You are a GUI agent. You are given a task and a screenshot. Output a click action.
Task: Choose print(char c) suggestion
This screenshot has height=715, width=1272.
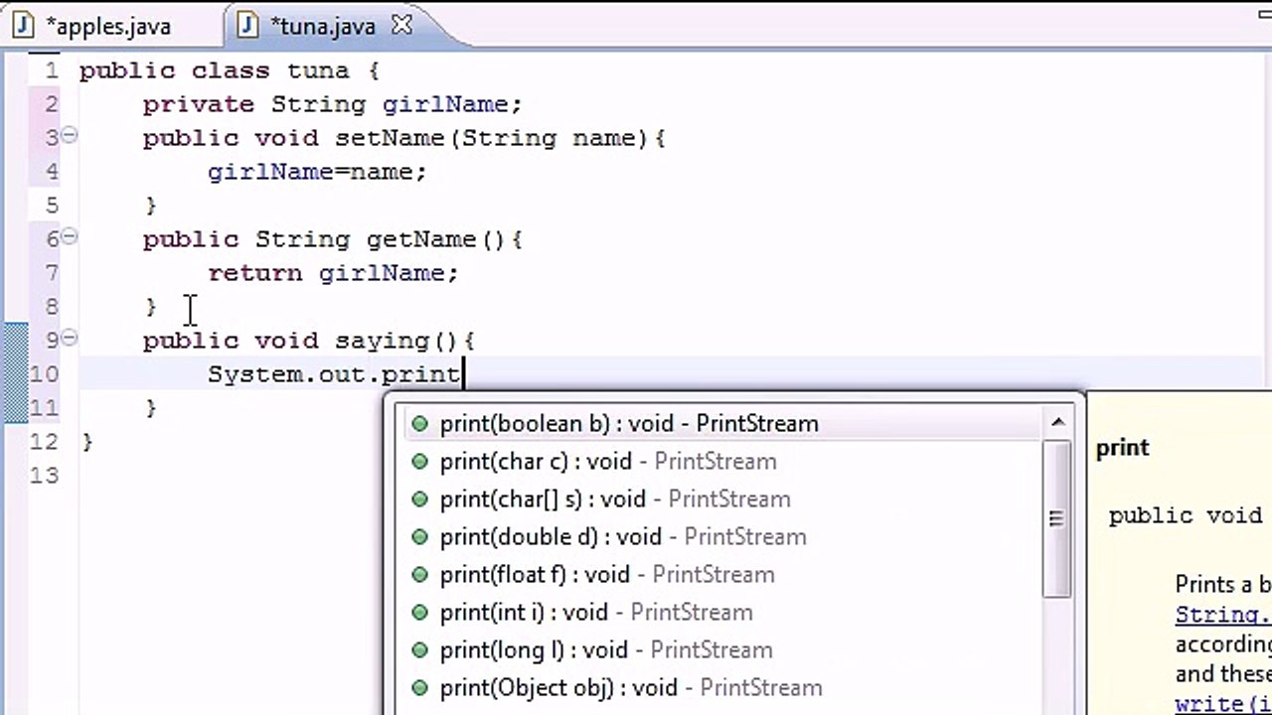tap(723, 462)
